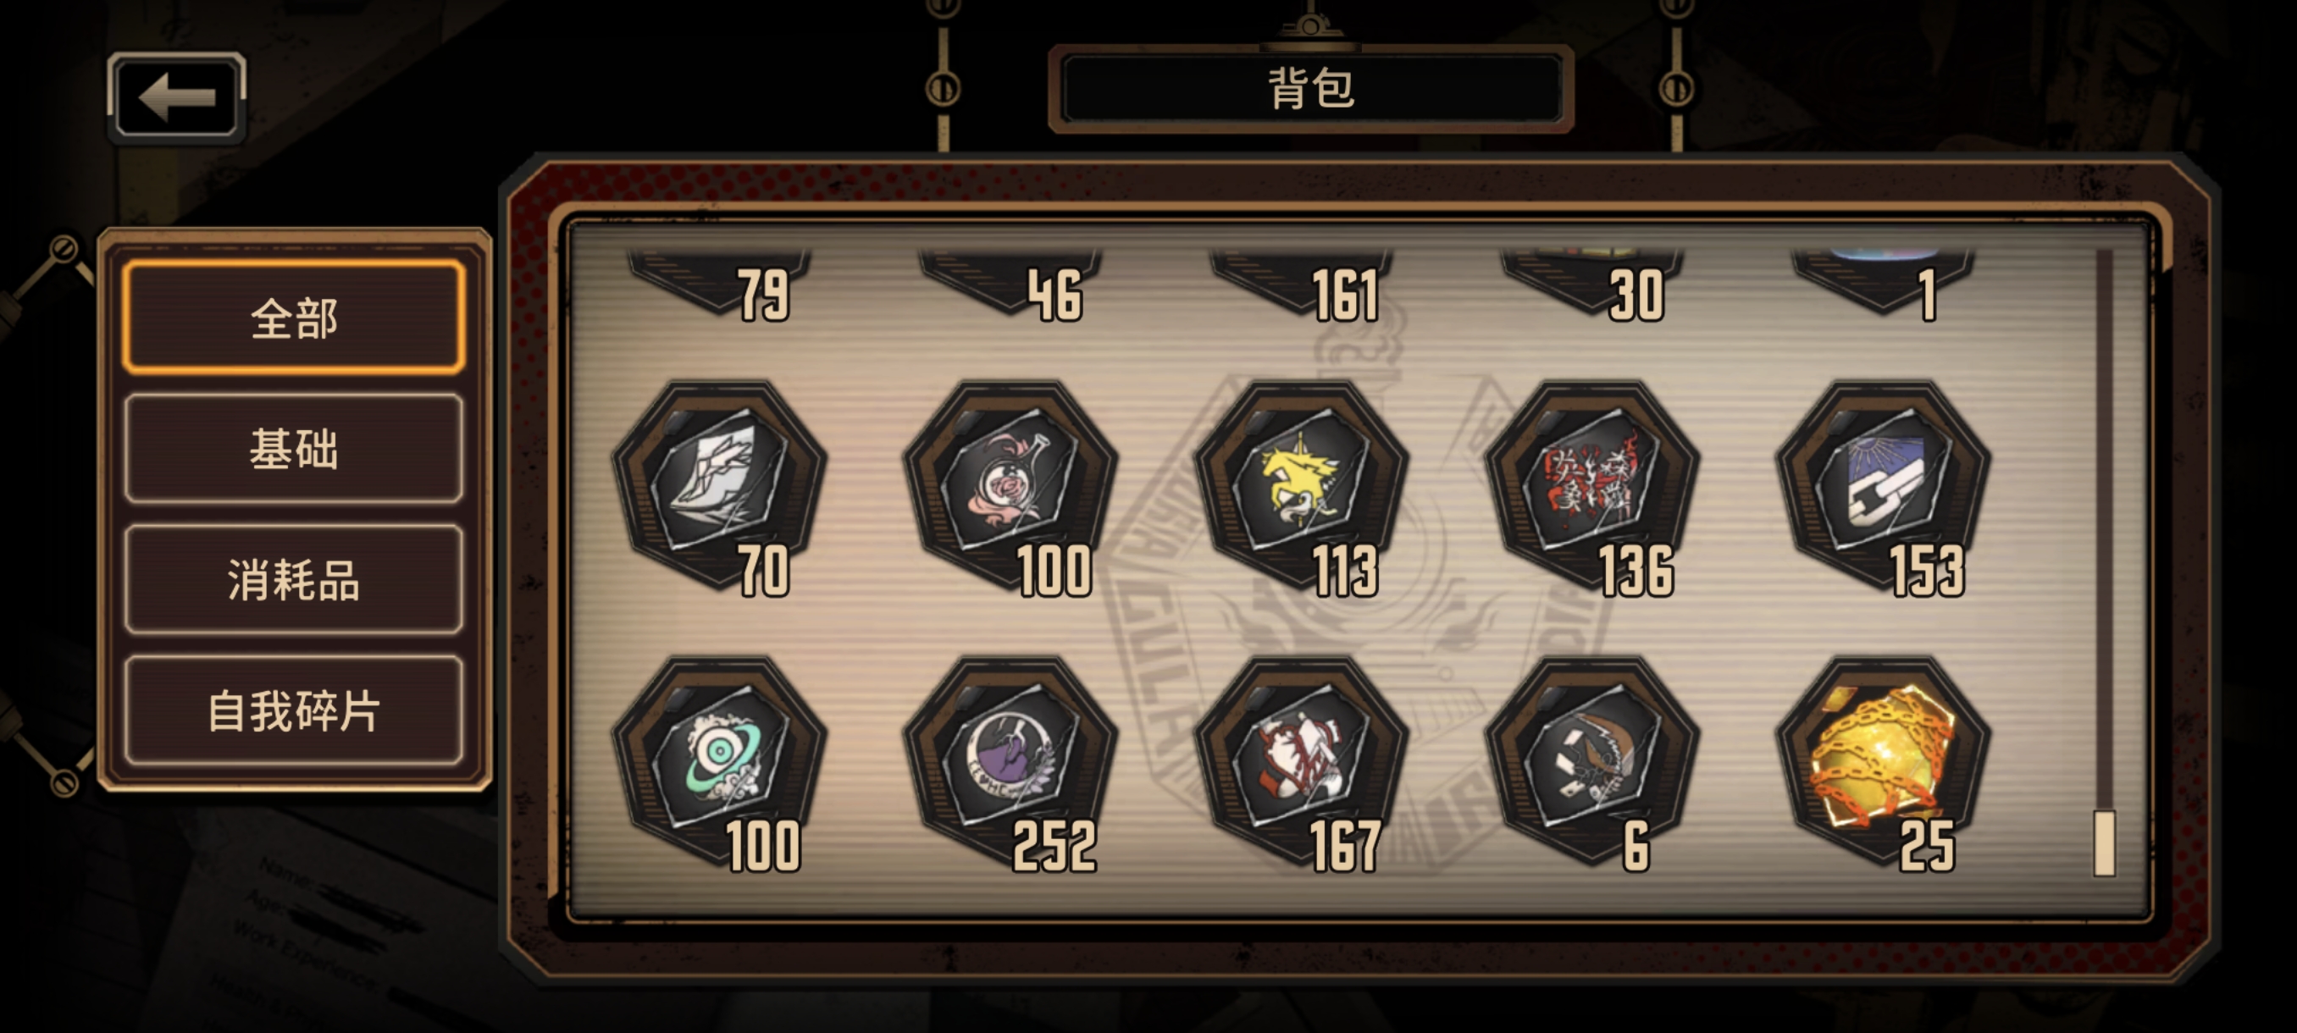Go back with the arrow button
The image size is (2297, 1033).
(x=176, y=97)
